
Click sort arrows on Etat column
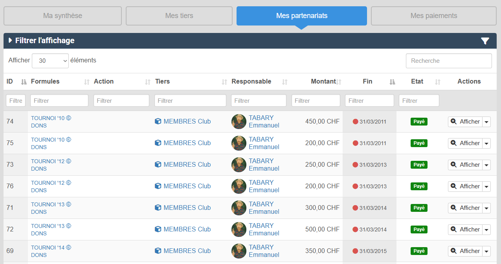[438, 82]
